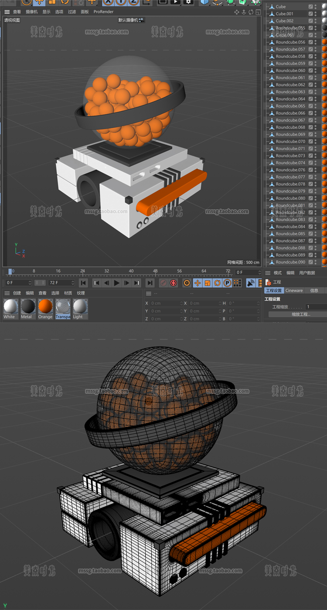
Task: Toggle position keying move icon
Action: click(198, 283)
